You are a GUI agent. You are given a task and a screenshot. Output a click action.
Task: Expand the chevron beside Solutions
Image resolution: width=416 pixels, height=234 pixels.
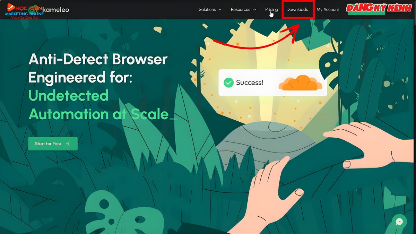(x=220, y=10)
